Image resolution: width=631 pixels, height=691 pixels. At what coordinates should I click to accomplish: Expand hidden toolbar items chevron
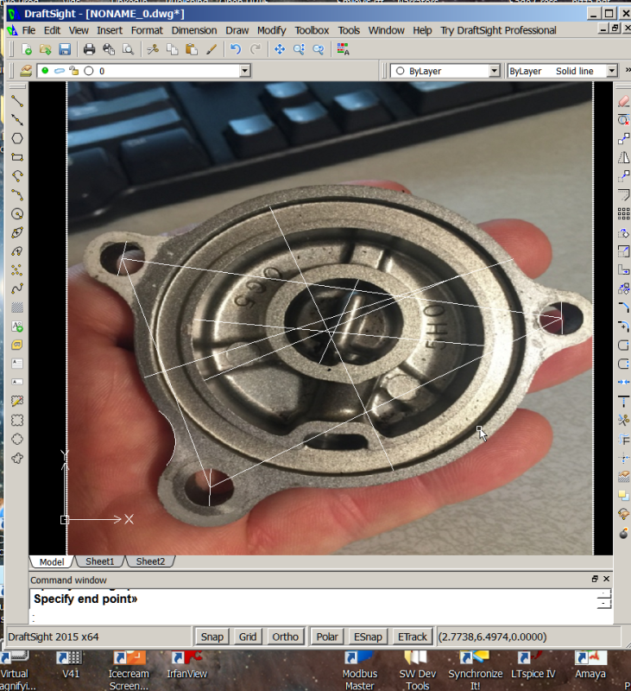[x=628, y=70]
